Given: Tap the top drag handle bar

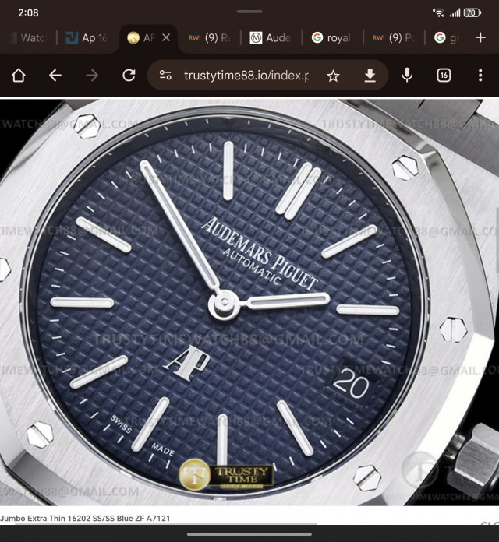Looking at the screenshot, I should tap(249, 12).
